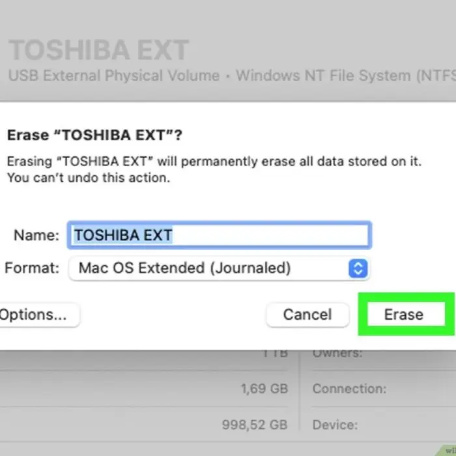The image size is (456, 456).
Task: Click the Connection: label in background
Action: coord(350,388)
